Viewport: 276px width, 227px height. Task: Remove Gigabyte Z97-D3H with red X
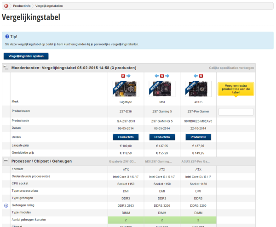coord(123,76)
